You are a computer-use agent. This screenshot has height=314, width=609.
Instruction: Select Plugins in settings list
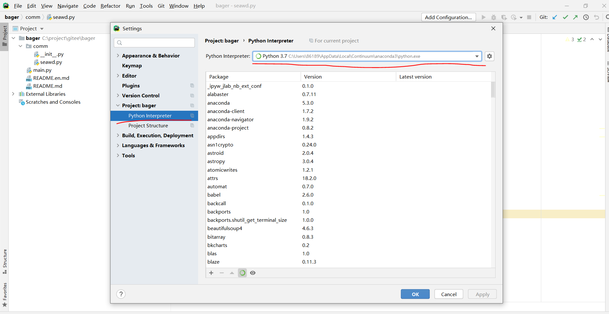(131, 86)
